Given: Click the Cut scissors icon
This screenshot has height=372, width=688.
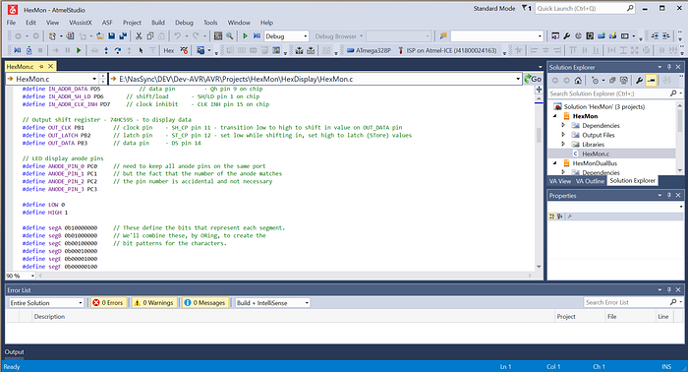Looking at the screenshot, I should pyautogui.click(x=139, y=36).
